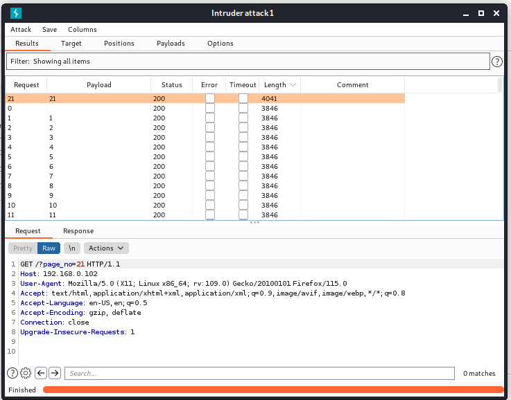Select the row with payload 4
The width and height of the screenshot is (511, 400).
(x=205, y=147)
